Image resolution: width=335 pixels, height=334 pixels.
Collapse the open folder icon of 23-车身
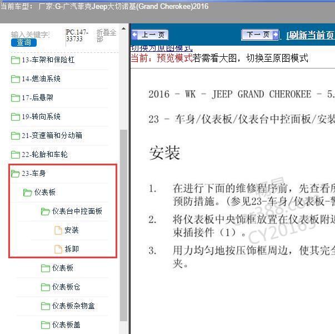coord(16,174)
